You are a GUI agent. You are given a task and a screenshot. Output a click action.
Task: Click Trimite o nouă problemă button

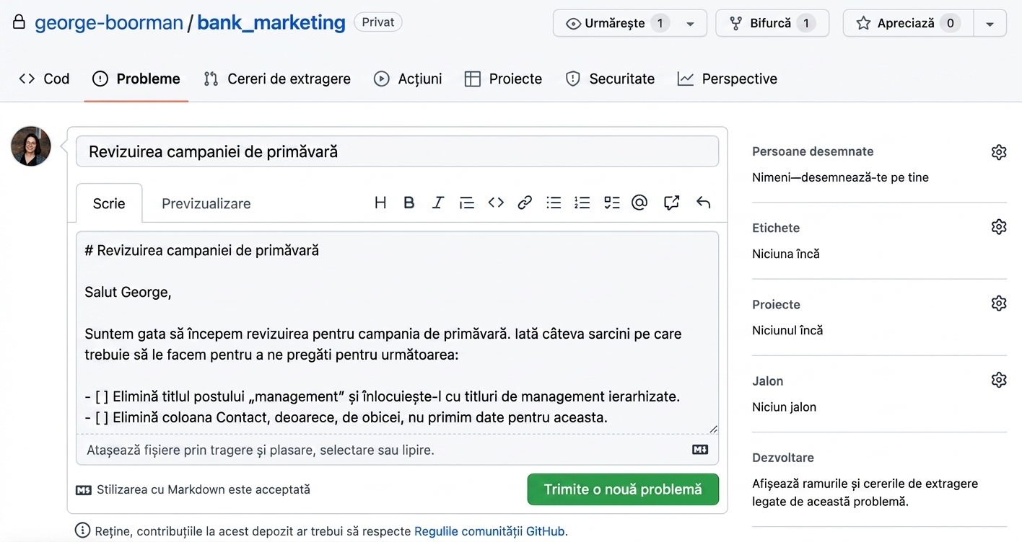[x=623, y=489]
